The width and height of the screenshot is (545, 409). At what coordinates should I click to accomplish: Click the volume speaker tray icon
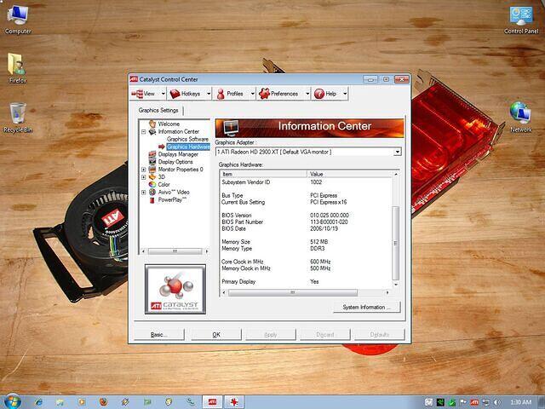[x=496, y=402]
